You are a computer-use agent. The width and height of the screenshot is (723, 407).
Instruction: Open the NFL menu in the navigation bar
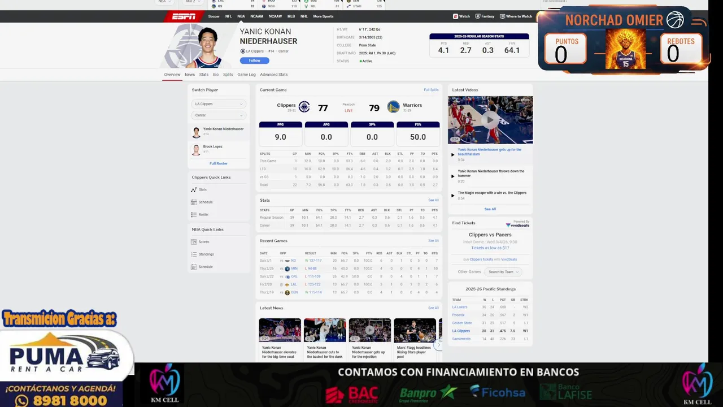pyautogui.click(x=228, y=16)
